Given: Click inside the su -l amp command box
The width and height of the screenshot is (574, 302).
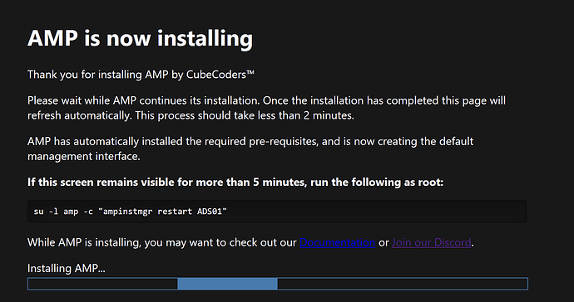Looking at the screenshot, I should point(277,212).
